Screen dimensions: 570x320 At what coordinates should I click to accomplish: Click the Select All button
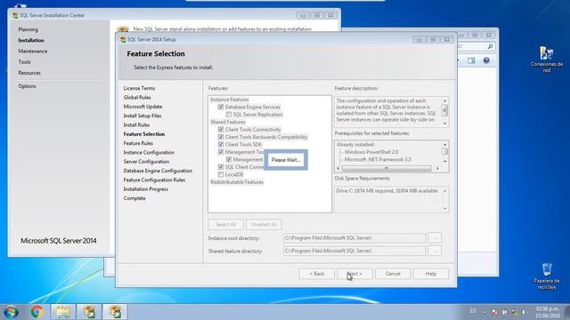pyautogui.click(x=225, y=225)
